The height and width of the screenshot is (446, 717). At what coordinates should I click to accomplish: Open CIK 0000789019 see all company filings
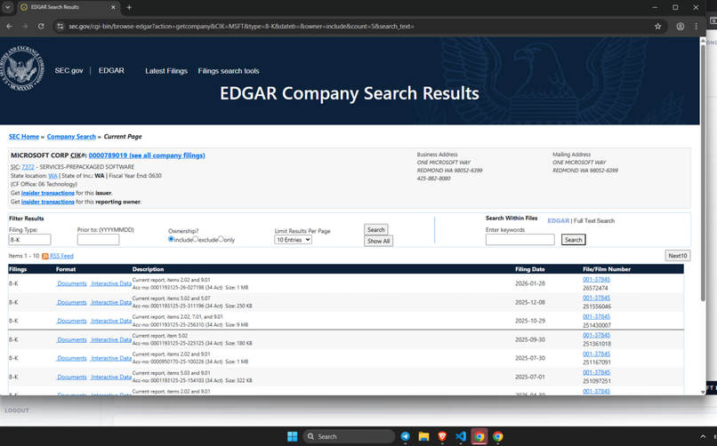tap(147, 155)
